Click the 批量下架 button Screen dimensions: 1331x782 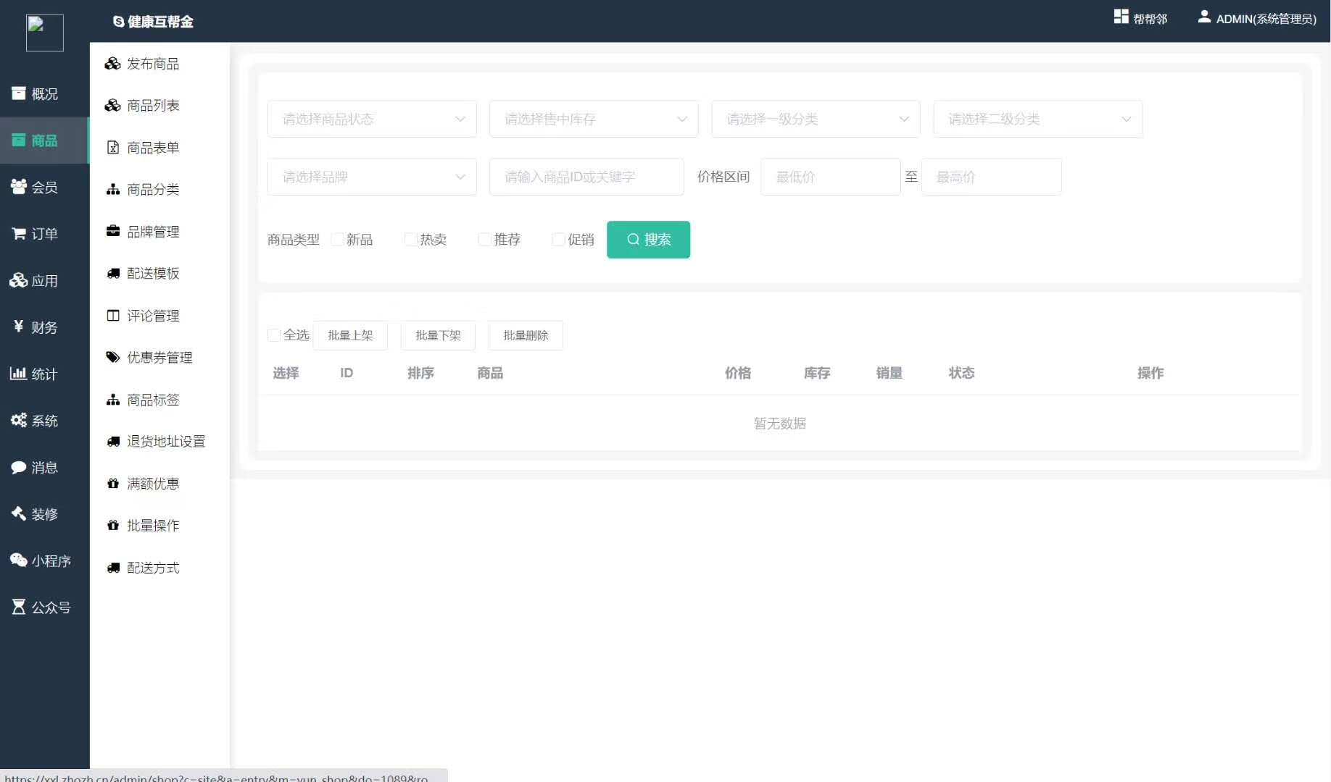pos(438,335)
